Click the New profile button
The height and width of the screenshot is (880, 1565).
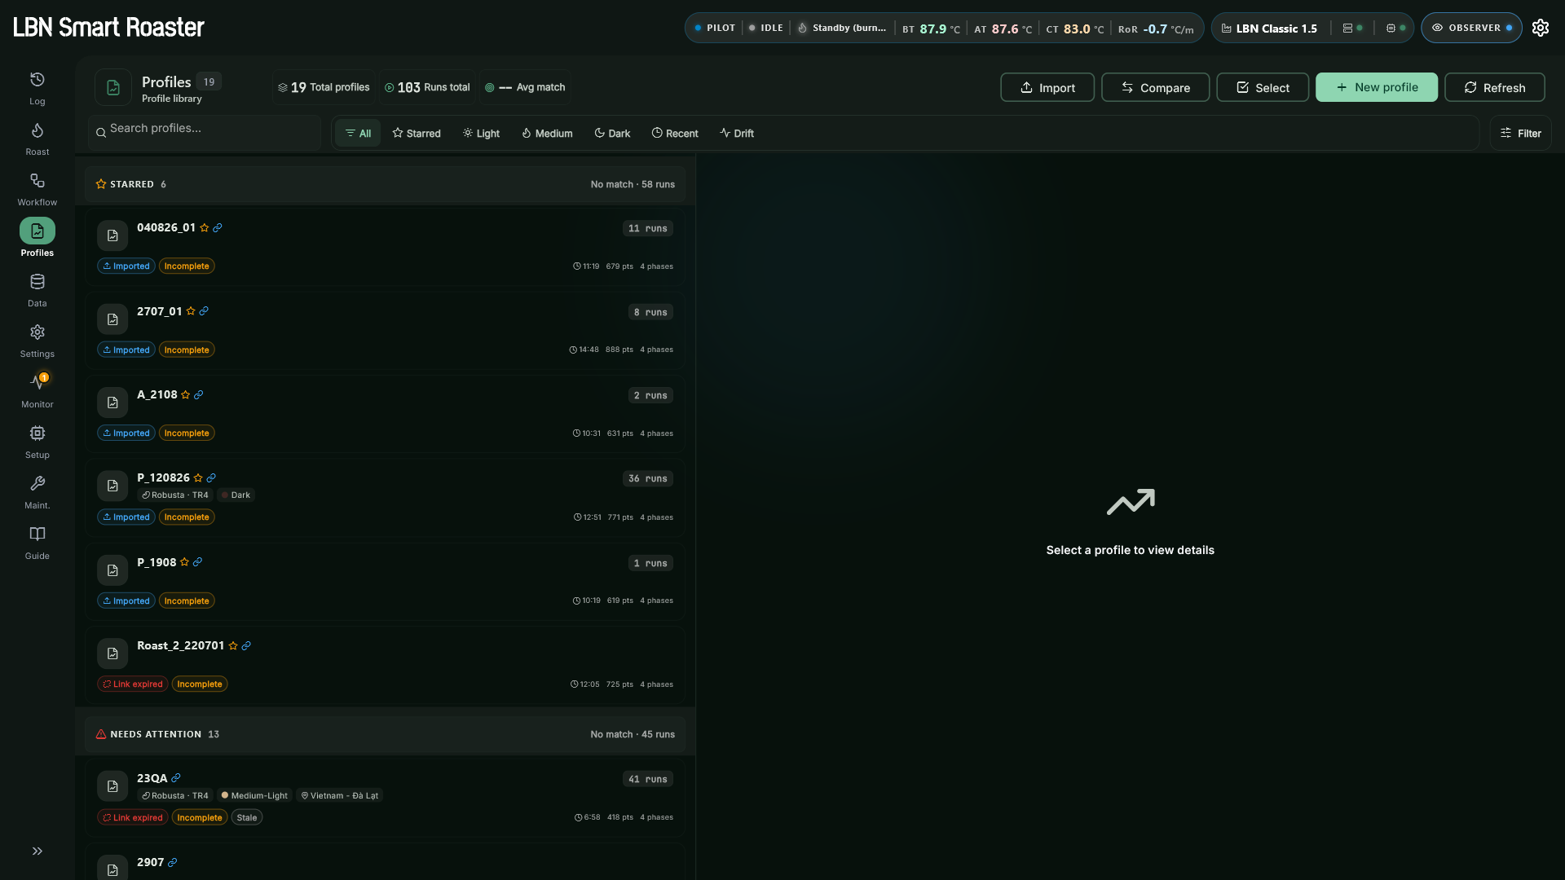tap(1377, 87)
